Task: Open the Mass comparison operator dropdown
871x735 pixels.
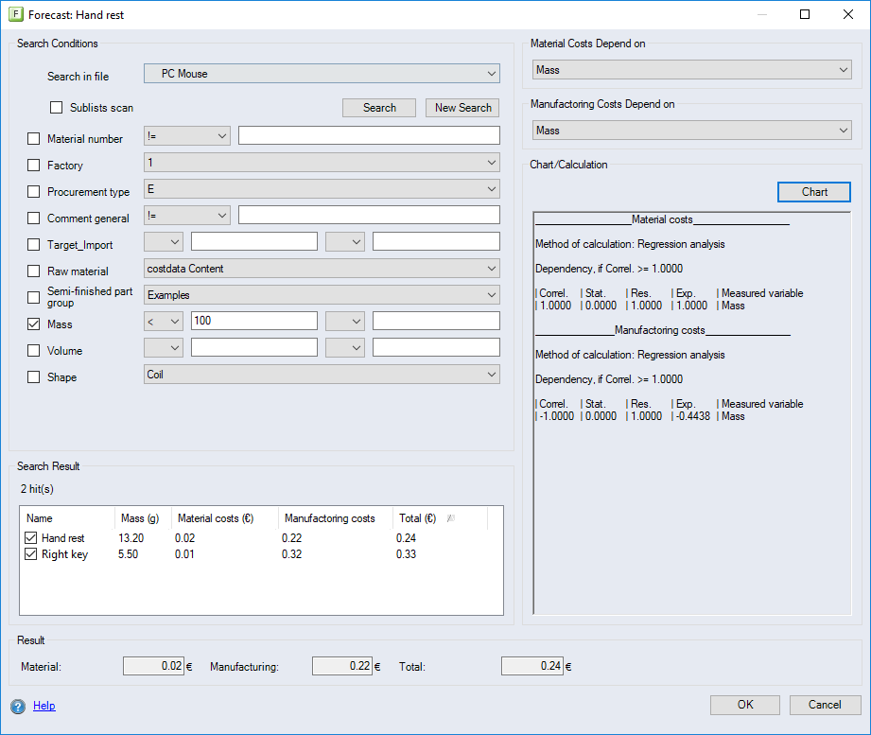Action: coord(164,322)
